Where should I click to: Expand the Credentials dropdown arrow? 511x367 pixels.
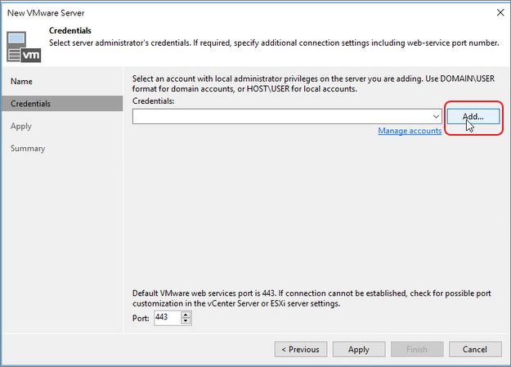(x=437, y=117)
